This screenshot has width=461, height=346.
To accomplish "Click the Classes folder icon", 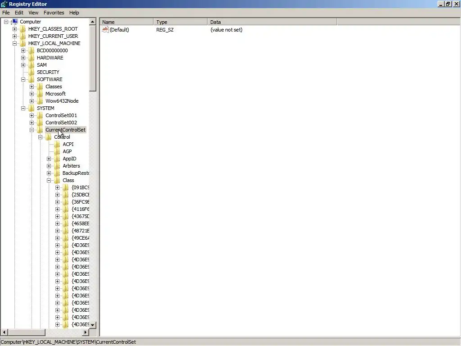I will point(40,86).
